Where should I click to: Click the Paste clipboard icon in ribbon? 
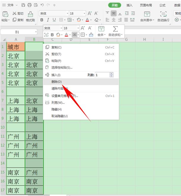(x=5, y=14)
